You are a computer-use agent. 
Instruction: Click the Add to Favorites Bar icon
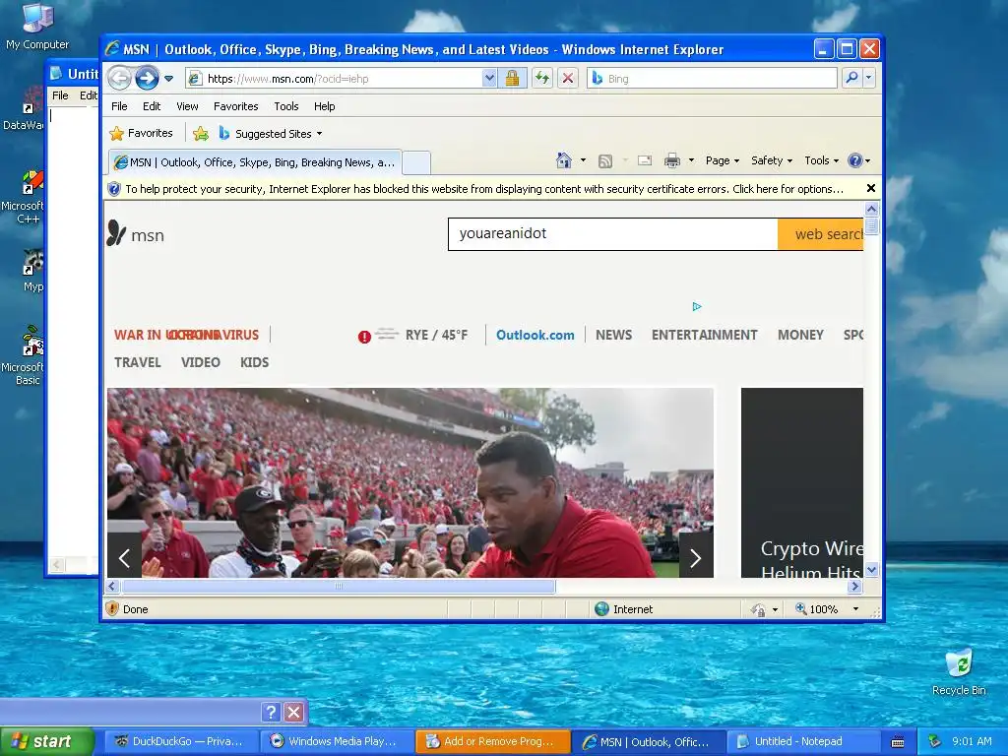[201, 134]
